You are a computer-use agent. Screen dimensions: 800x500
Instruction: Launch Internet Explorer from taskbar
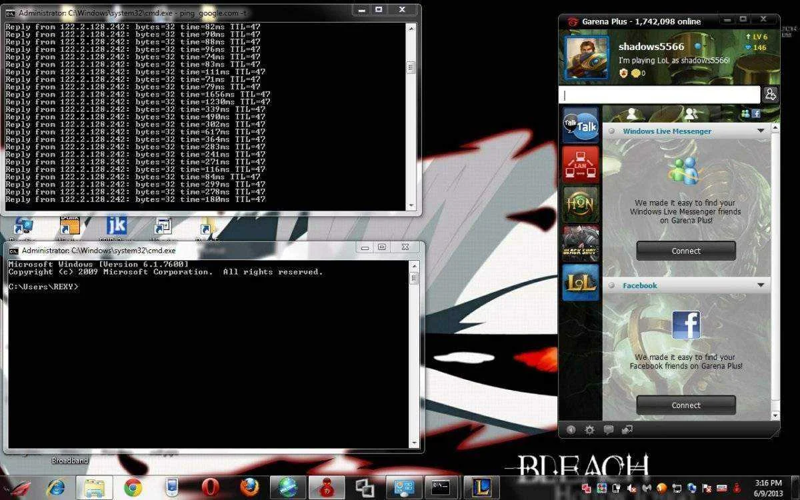tap(57, 489)
